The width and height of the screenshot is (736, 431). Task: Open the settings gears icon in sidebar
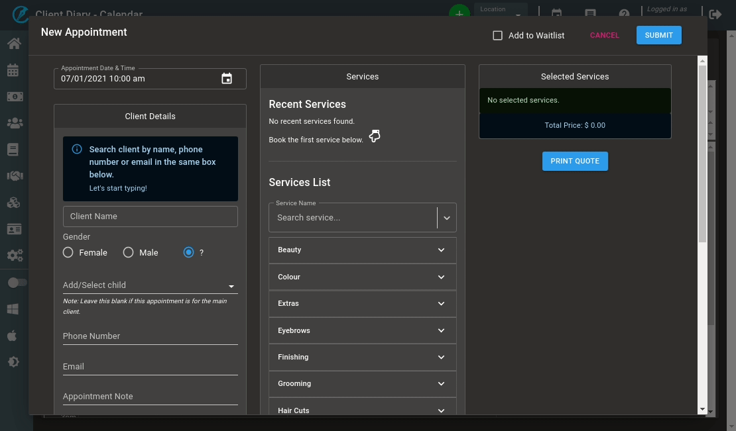coord(14,256)
